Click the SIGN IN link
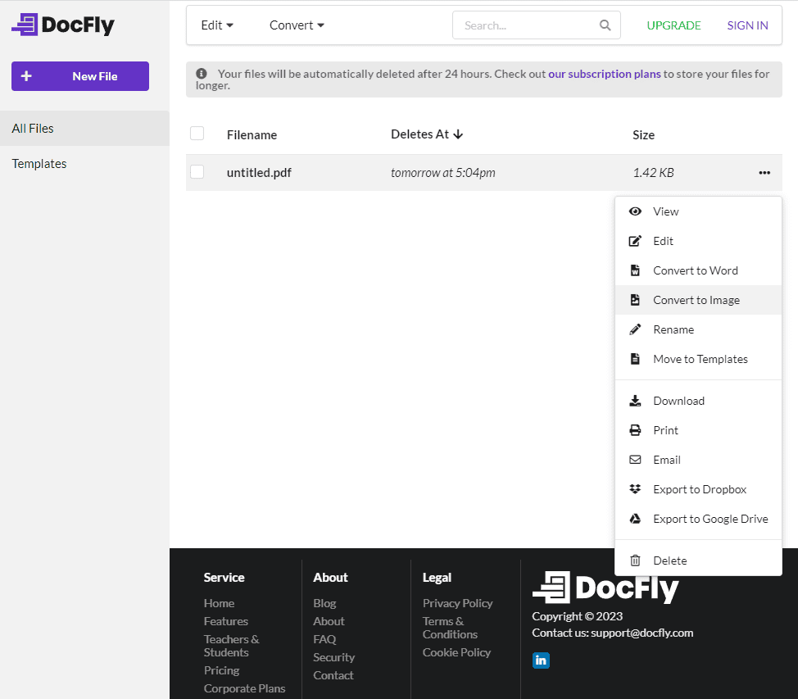Image resolution: width=798 pixels, height=699 pixels. click(747, 25)
